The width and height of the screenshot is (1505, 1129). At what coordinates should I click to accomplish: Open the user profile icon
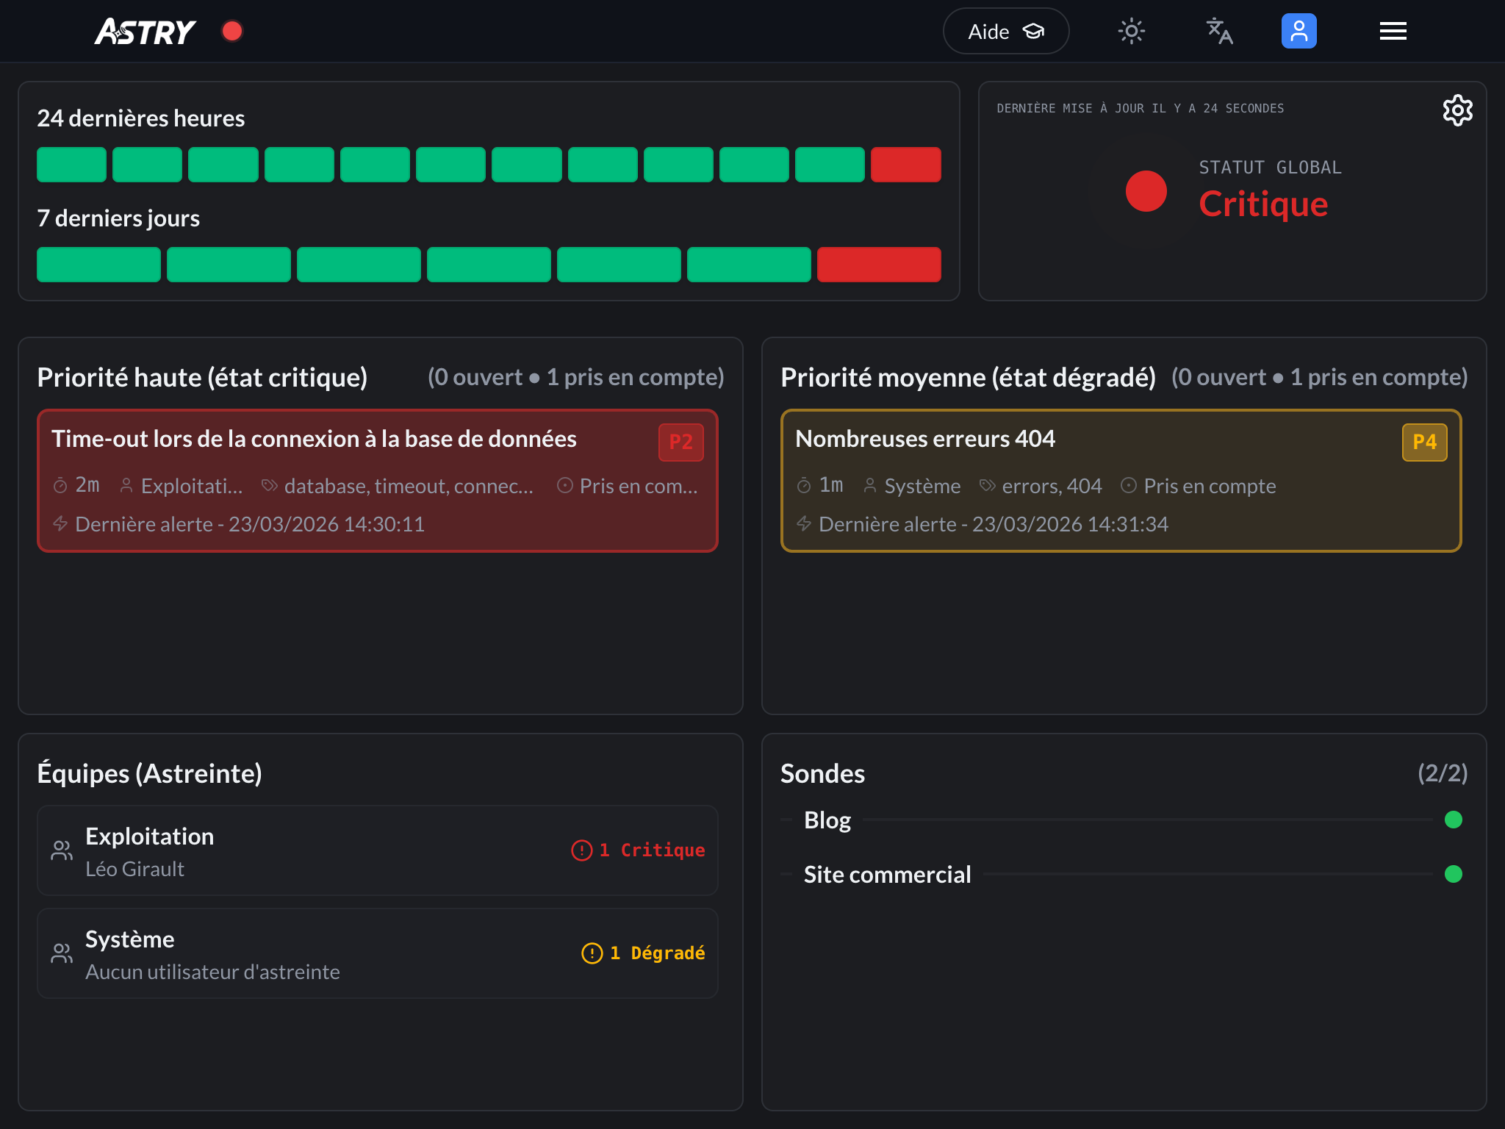(x=1299, y=31)
